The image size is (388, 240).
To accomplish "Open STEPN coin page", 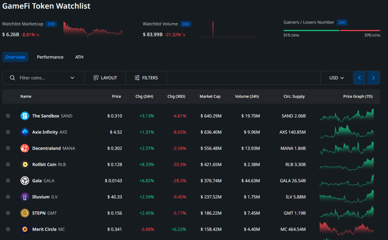I will pyautogui.click(x=39, y=213).
